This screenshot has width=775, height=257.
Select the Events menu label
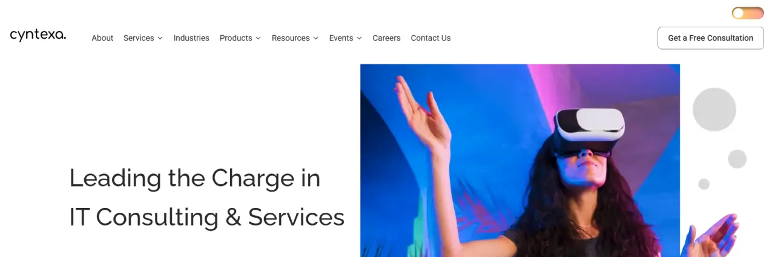pyautogui.click(x=341, y=38)
